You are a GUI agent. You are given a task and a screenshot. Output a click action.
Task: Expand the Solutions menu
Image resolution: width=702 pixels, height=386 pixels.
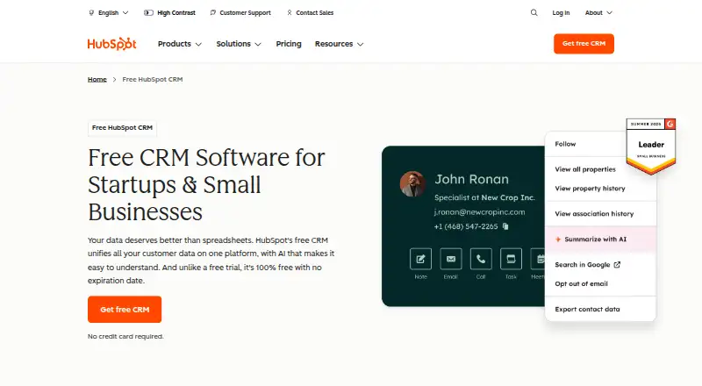(239, 44)
